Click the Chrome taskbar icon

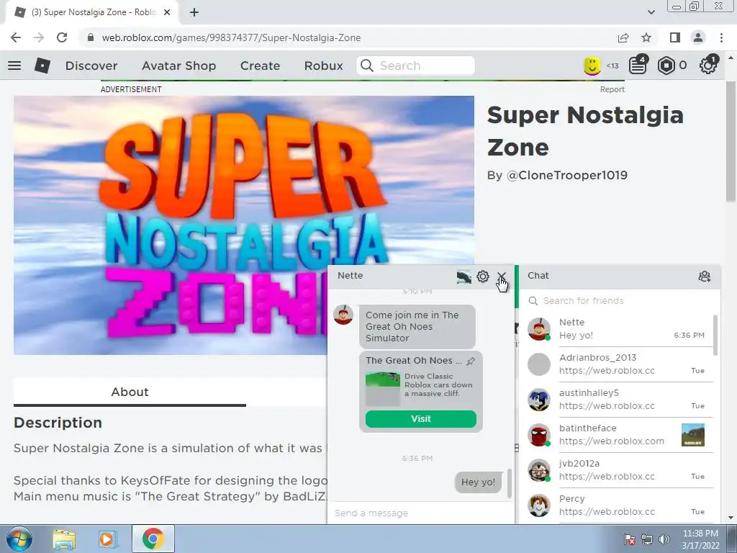point(153,539)
